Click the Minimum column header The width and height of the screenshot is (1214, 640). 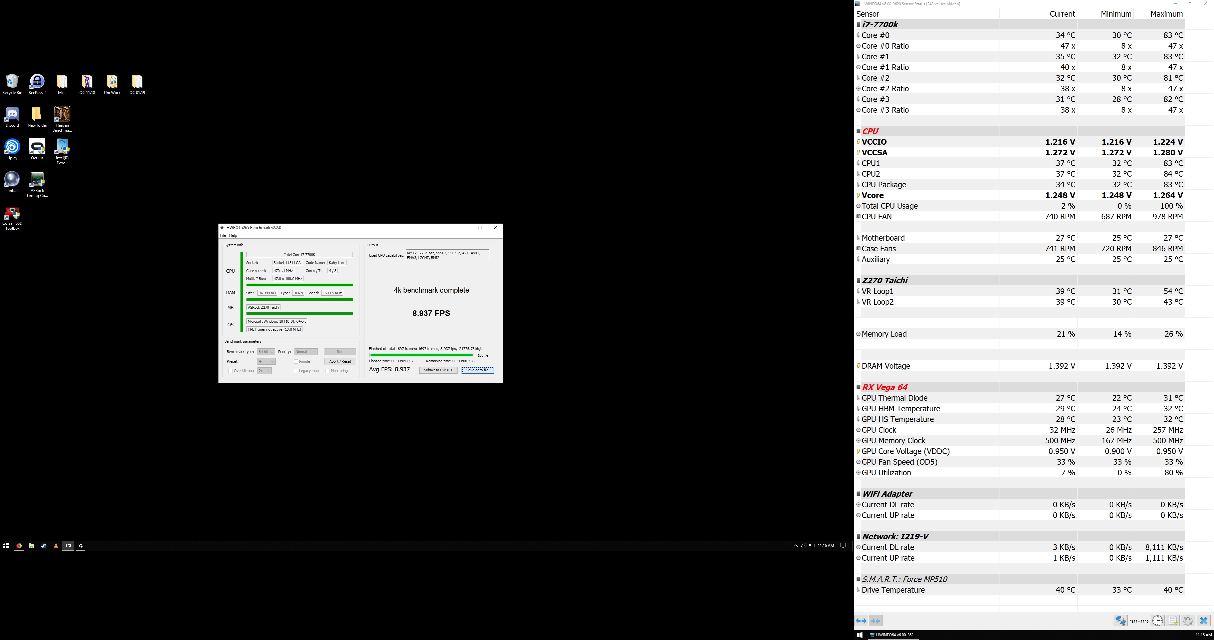click(x=1105, y=14)
